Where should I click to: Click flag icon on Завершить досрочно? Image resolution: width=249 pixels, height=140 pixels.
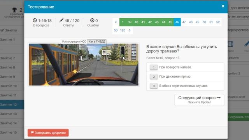[x=32, y=132]
